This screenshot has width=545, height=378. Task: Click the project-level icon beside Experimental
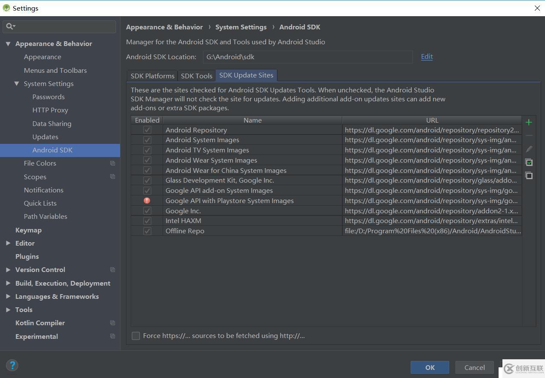pos(112,336)
